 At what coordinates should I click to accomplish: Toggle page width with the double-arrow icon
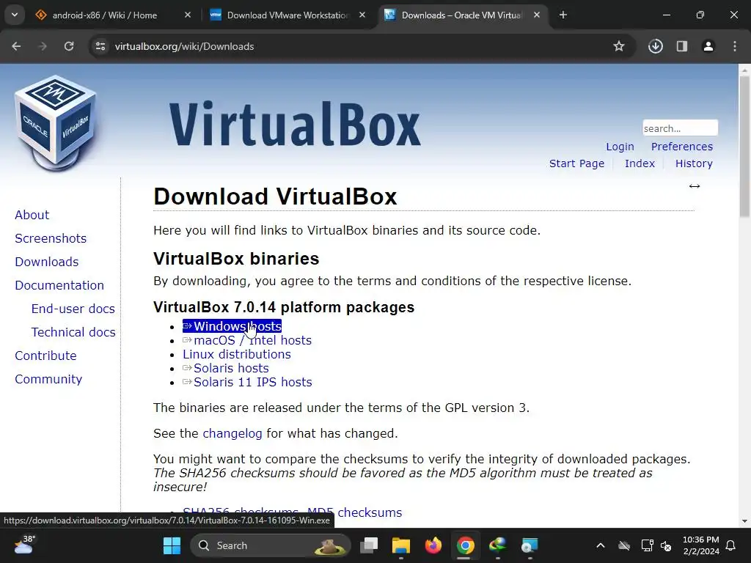click(x=695, y=186)
